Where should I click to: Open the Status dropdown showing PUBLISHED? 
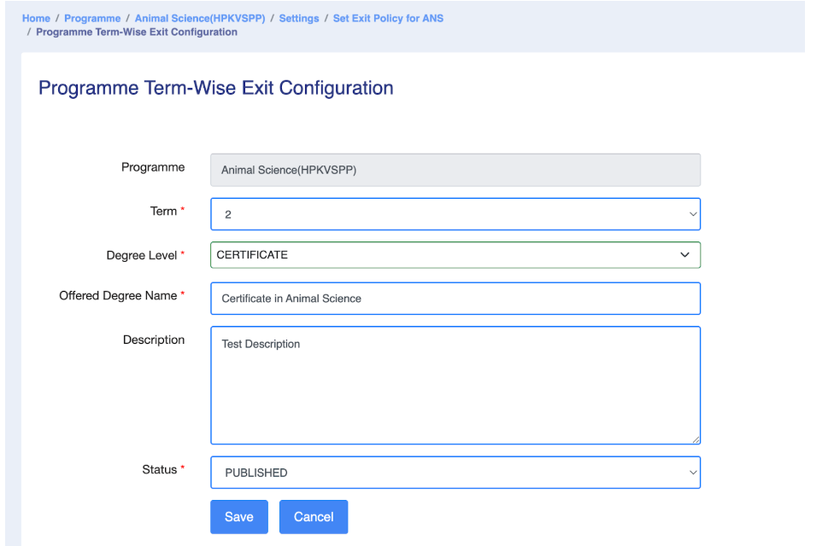pyautogui.click(x=455, y=473)
